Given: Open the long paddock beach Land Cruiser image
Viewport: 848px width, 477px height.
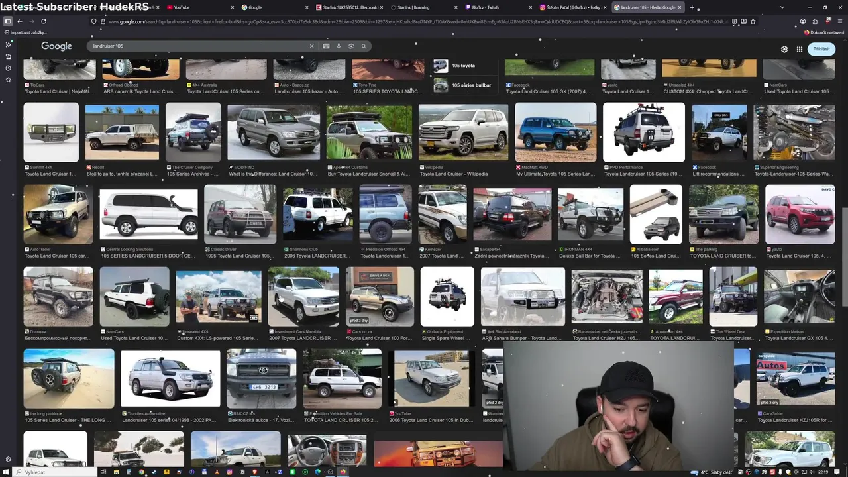Looking at the screenshot, I should coord(69,379).
